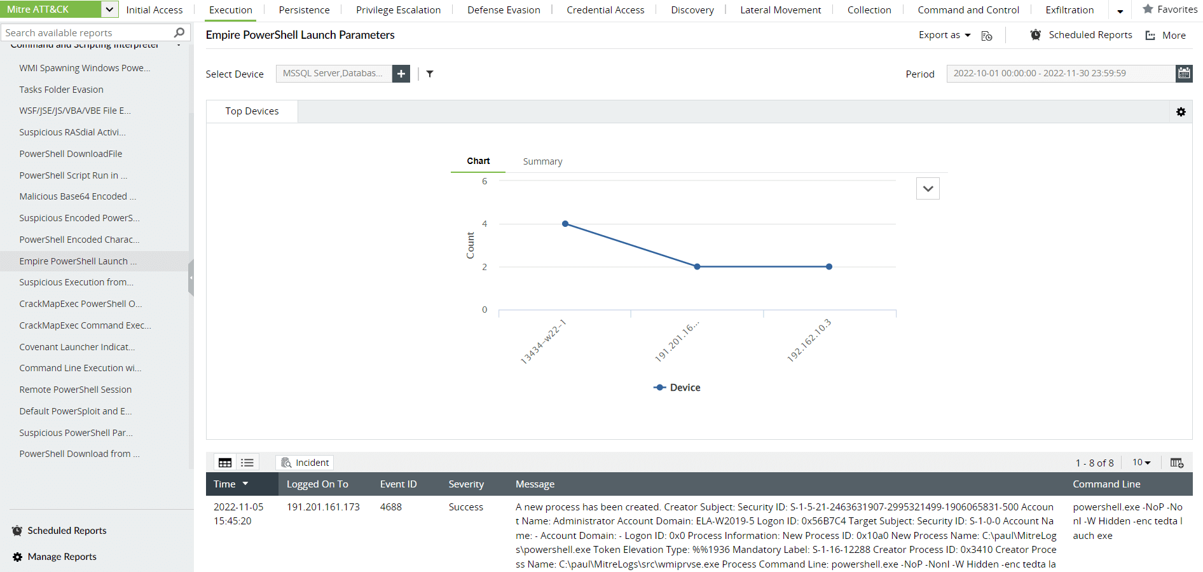The height and width of the screenshot is (572, 1203).
Task: Toggle the Device series legend
Action: [x=677, y=388]
